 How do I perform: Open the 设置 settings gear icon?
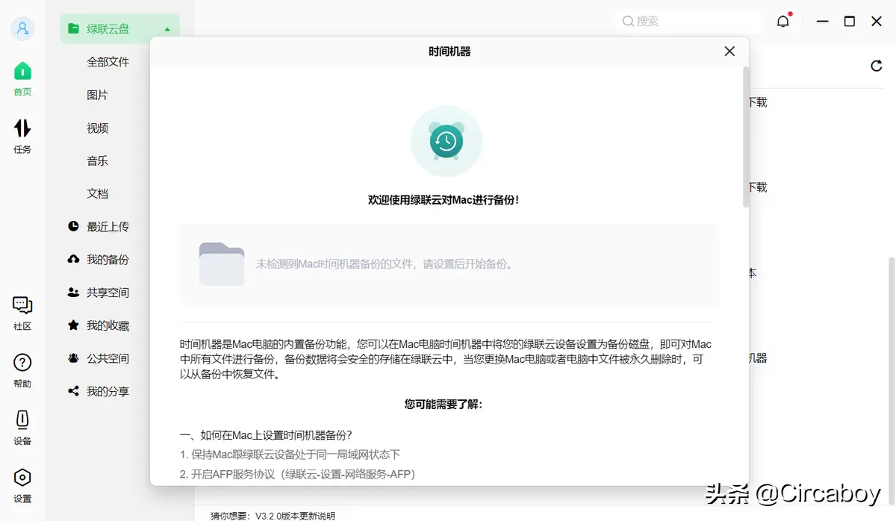click(x=22, y=478)
